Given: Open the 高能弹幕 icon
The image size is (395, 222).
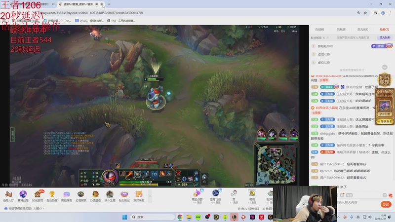Looking at the screenshot, I should point(67,196).
